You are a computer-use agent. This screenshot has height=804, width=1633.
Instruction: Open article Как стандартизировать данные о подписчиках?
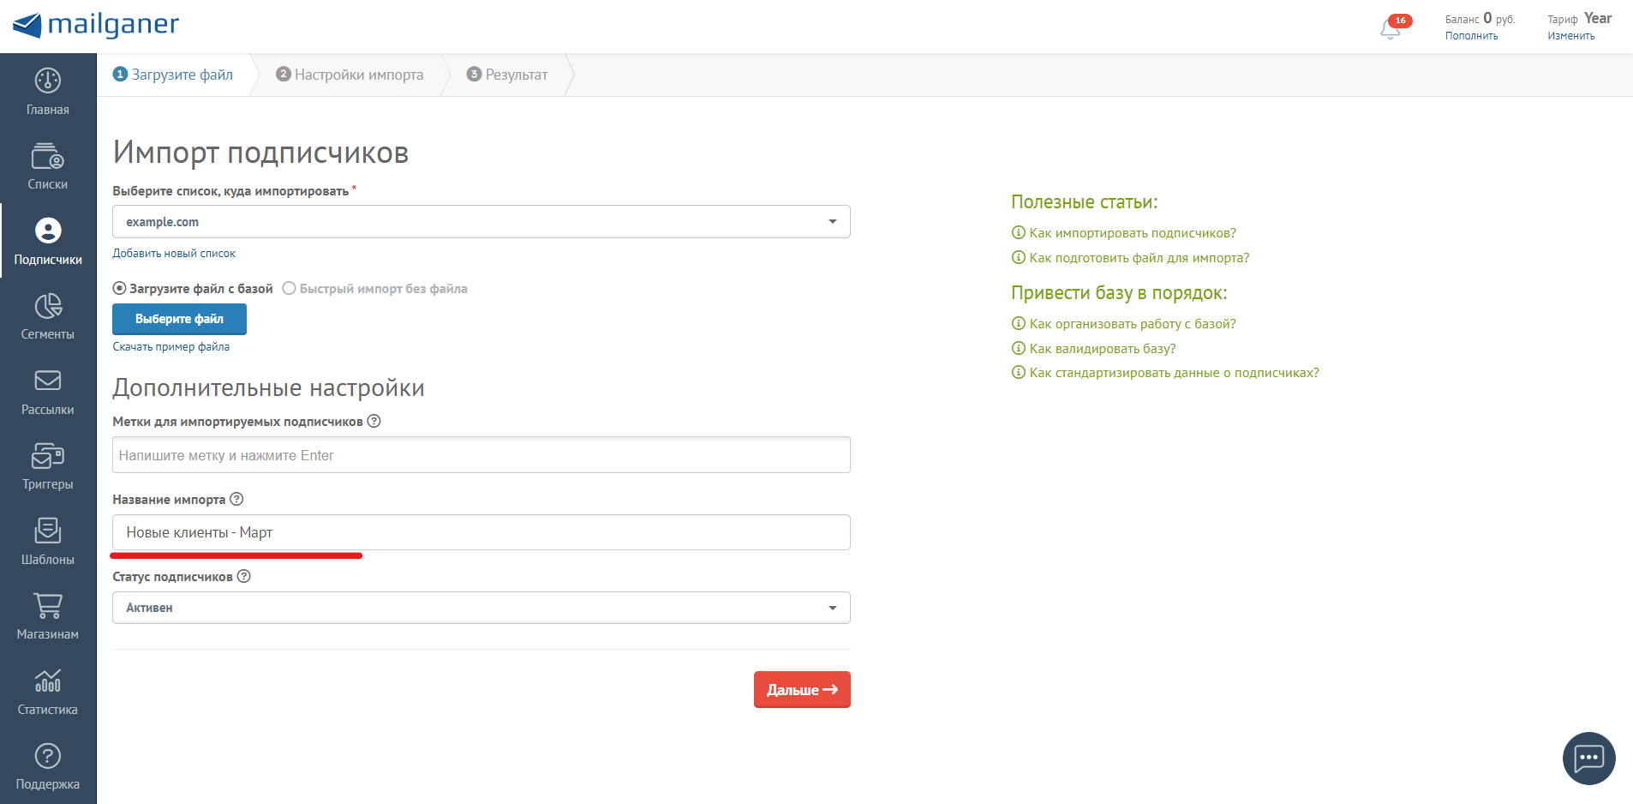[x=1175, y=373]
